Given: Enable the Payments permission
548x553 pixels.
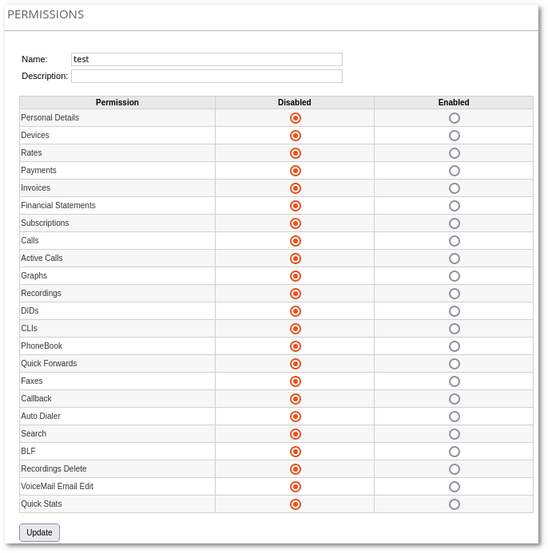Looking at the screenshot, I should [x=455, y=171].
